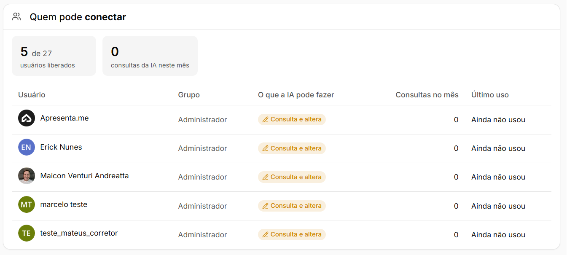Screen dimensions: 567x255
Task: Click the TE avatar for teste_mateus_corretor
Action: pos(27,233)
